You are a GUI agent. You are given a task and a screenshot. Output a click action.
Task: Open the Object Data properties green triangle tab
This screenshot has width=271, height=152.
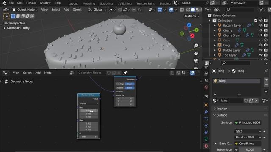coord(206,139)
